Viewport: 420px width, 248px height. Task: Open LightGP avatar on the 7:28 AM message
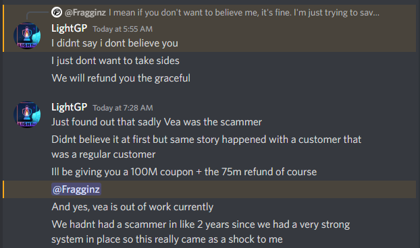pyautogui.click(x=27, y=115)
